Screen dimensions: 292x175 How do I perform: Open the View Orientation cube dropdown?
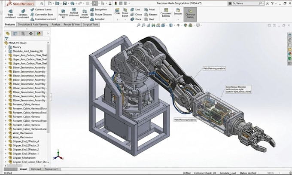pyautogui.click(x=164, y=25)
